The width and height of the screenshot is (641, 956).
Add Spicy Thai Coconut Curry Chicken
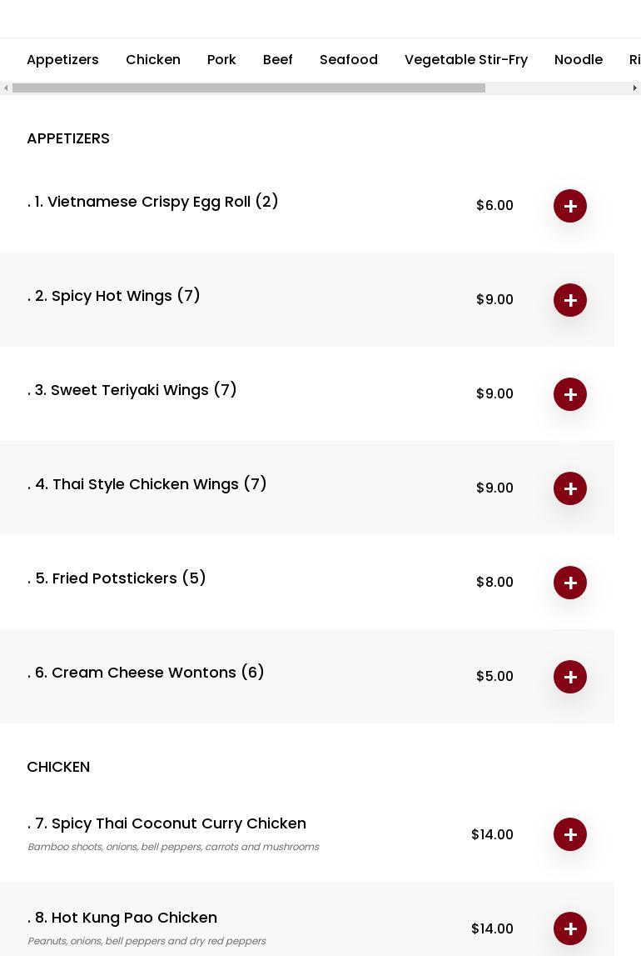tap(570, 834)
